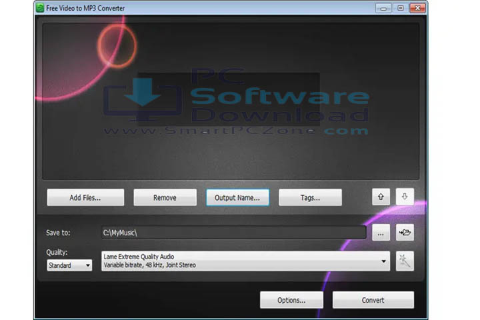Open the Output Name... dialog
This screenshot has height=320, width=480.
pos(237,197)
